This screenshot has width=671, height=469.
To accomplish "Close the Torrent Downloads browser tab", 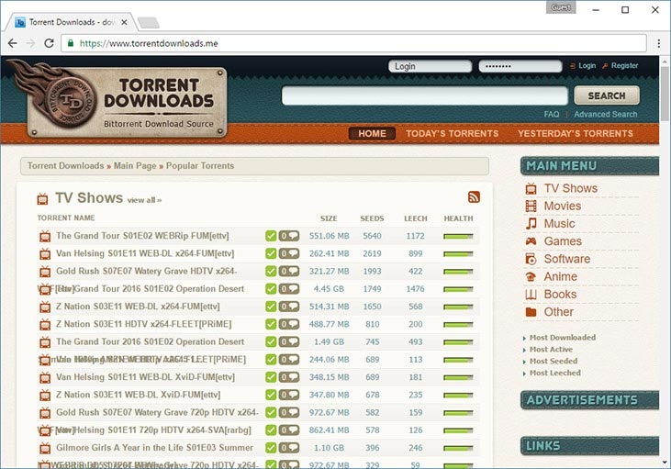I will 124,22.
